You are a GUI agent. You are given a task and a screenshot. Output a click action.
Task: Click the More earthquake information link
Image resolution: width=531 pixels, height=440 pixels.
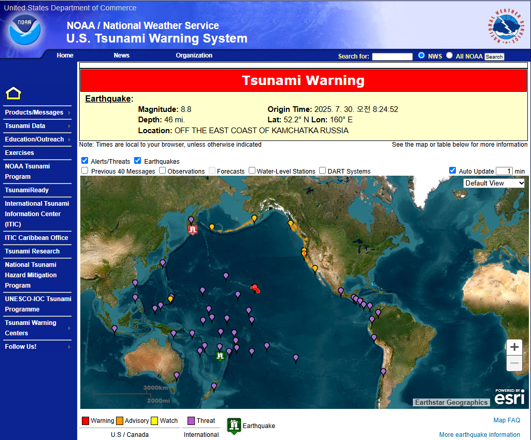(480, 434)
